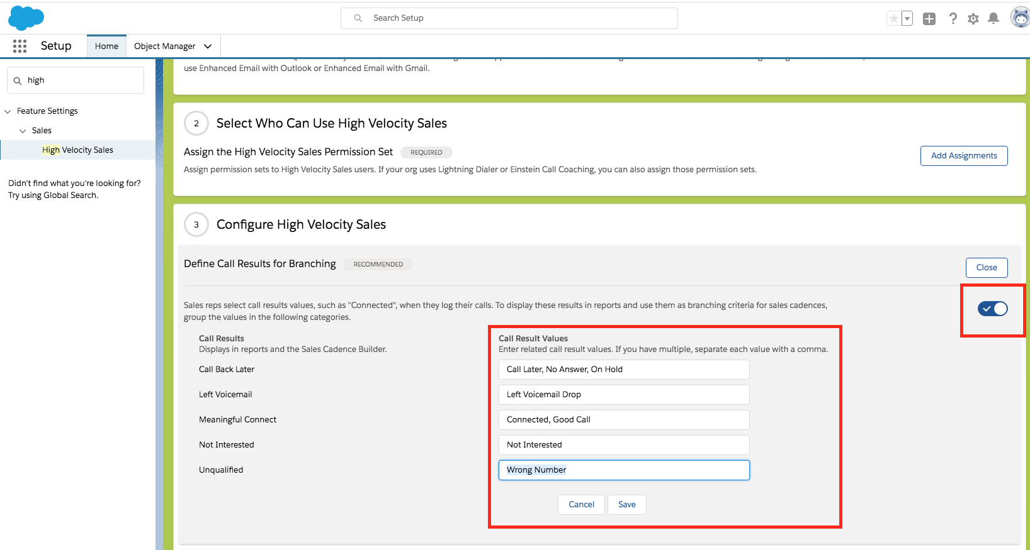Screen dimensions: 1030x550
Task: Click the 'Left Voicemail' row label
Action: click(225, 395)
